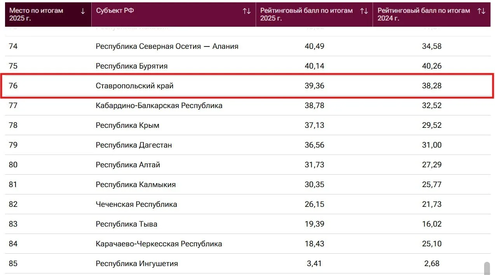Select 'Кабардино-Балкарская Республика' cell

coord(159,105)
